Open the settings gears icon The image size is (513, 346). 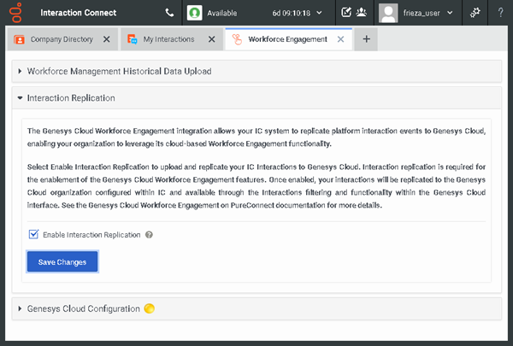tap(475, 13)
